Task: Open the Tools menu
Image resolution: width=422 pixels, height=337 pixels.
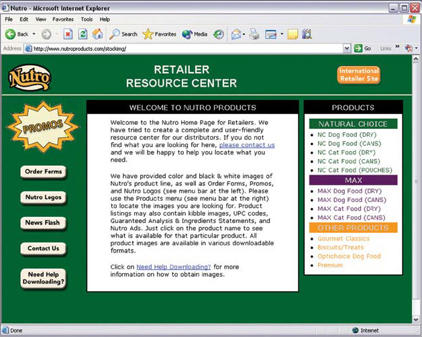Action: pos(87,19)
